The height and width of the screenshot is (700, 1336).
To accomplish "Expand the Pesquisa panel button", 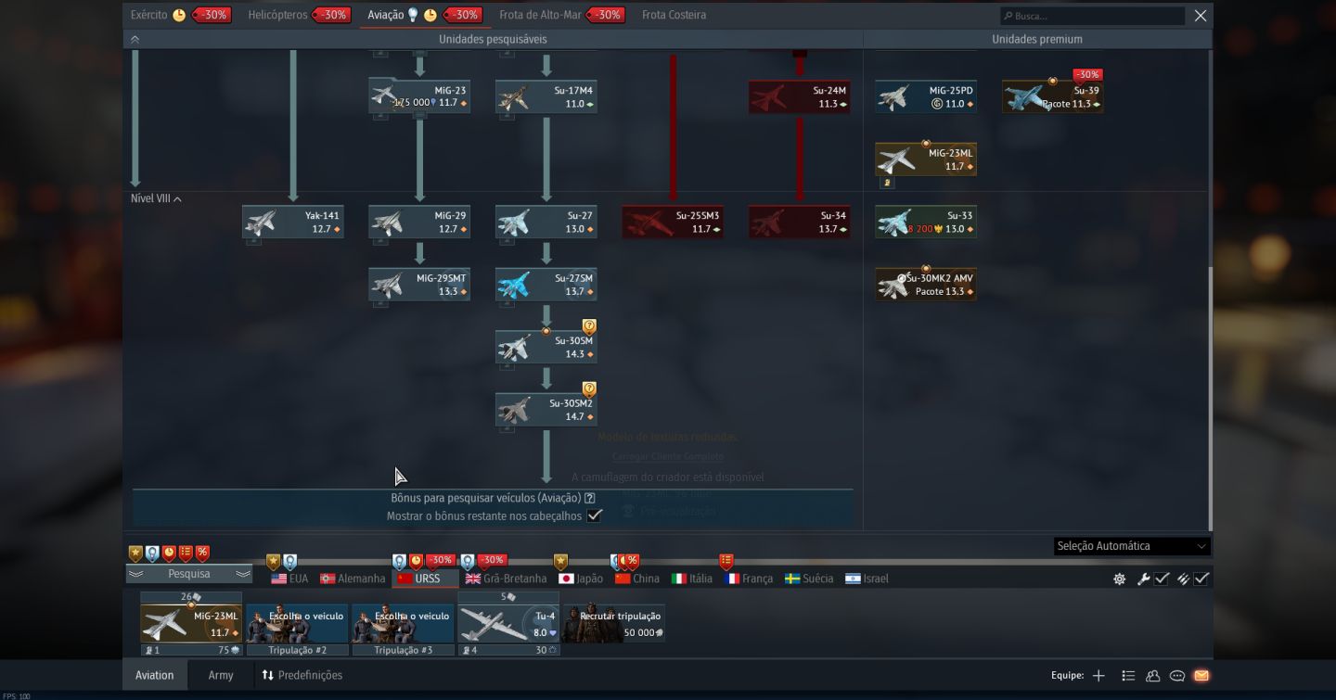I will point(189,574).
